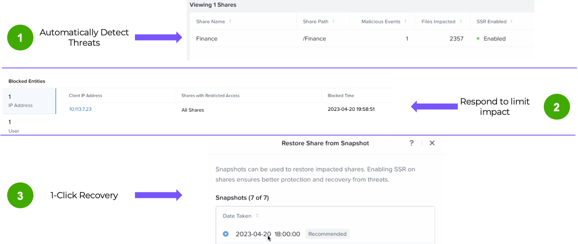Viewport: 578px width, 244px height.
Task: Open the User blocked entities tab
Action: (29, 126)
